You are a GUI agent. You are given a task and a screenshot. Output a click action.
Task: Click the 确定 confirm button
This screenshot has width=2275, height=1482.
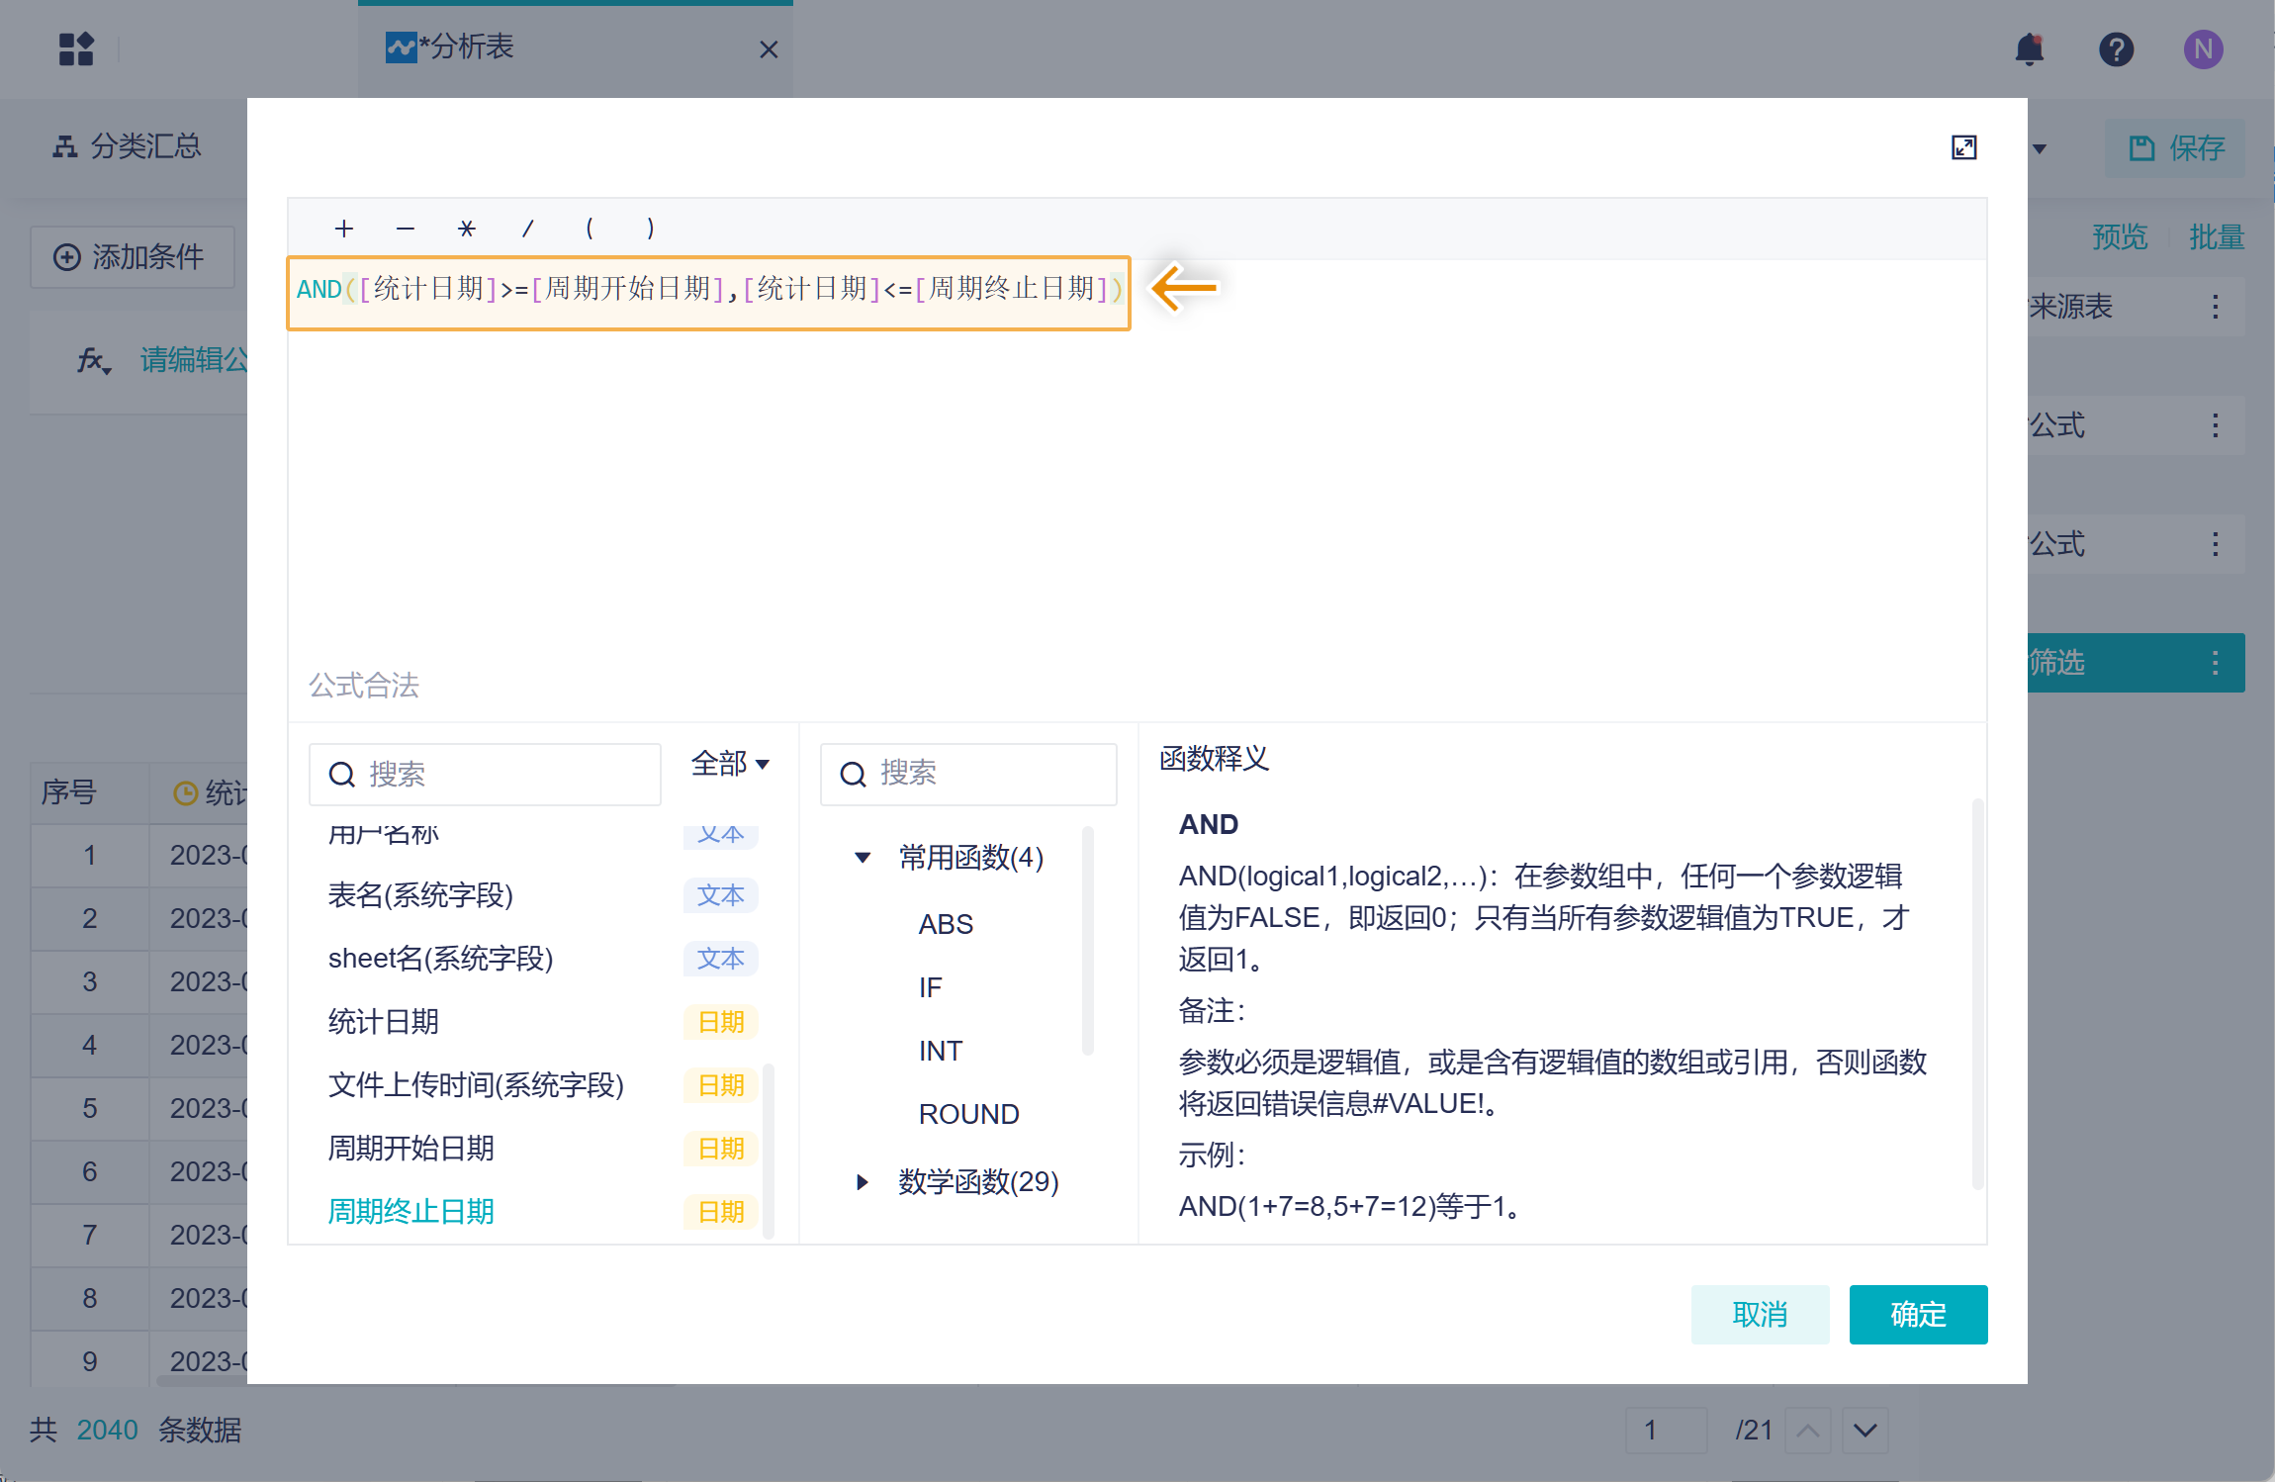[x=1918, y=1315]
